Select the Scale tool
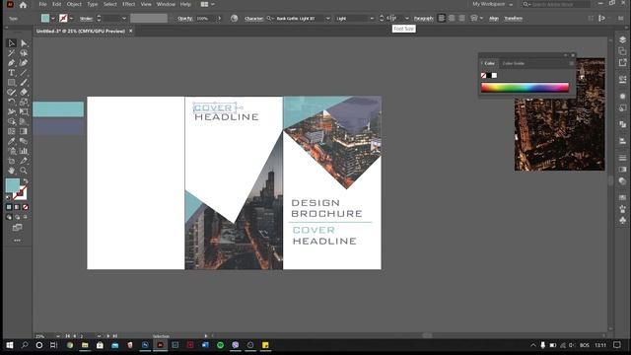The width and height of the screenshot is (631, 355). [24, 102]
